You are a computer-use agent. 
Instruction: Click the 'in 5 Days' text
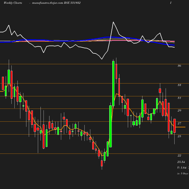coord(183,174)
